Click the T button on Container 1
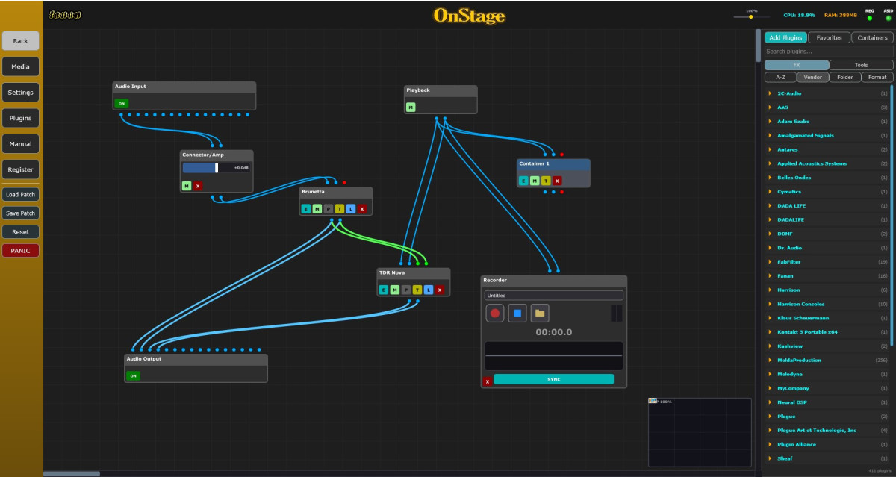The width and height of the screenshot is (896, 477). pos(546,181)
